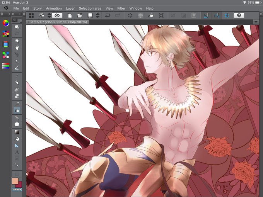The image size is (263, 197).
Task: Open the File menu
Action: (16, 8)
